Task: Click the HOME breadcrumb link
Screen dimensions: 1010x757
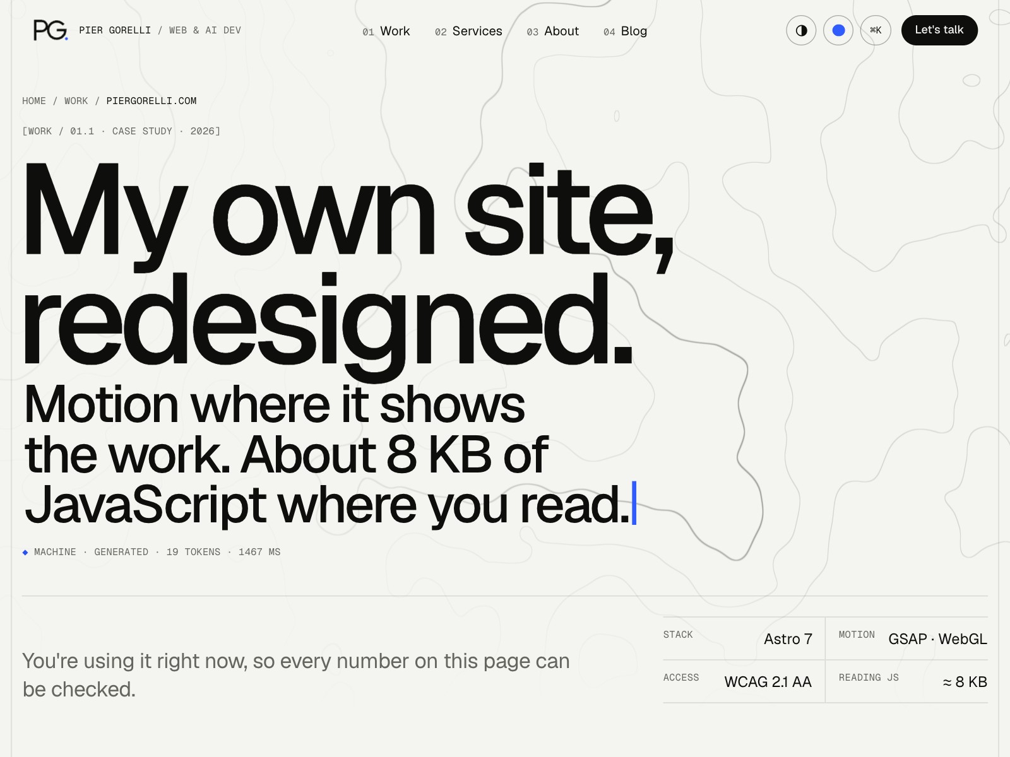Action: [x=34, y=101]
